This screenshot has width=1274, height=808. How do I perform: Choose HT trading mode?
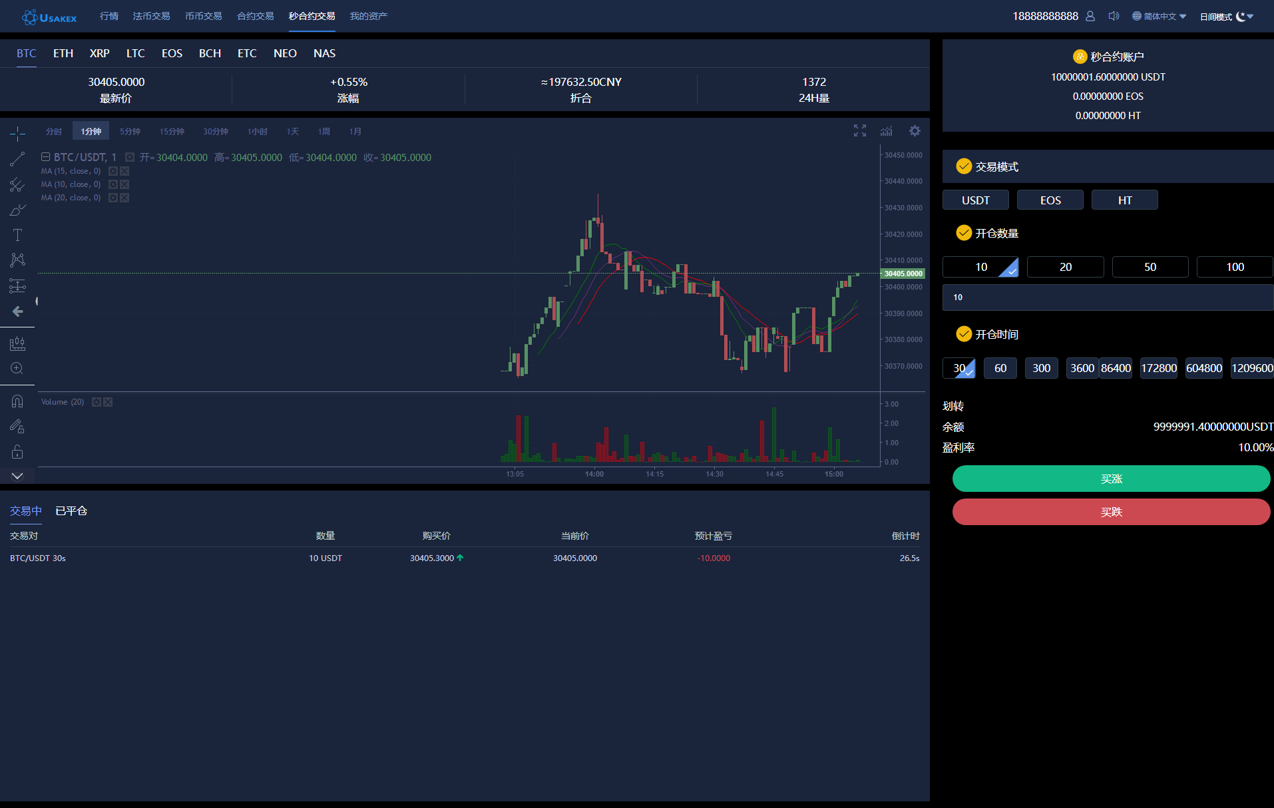(1125, 200)
